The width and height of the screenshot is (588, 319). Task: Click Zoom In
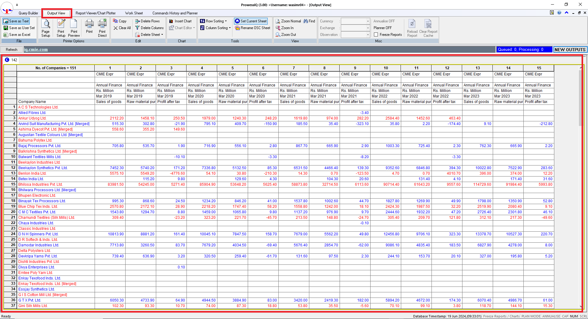[x=285, y=28]
